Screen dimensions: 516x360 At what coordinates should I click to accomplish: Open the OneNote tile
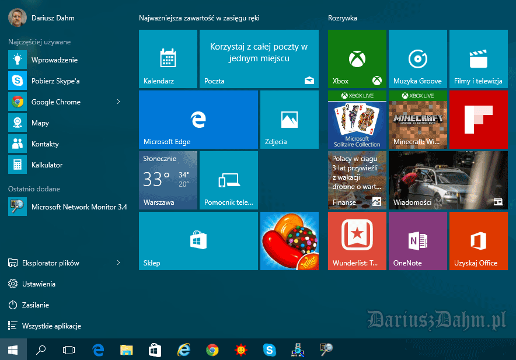417,241
